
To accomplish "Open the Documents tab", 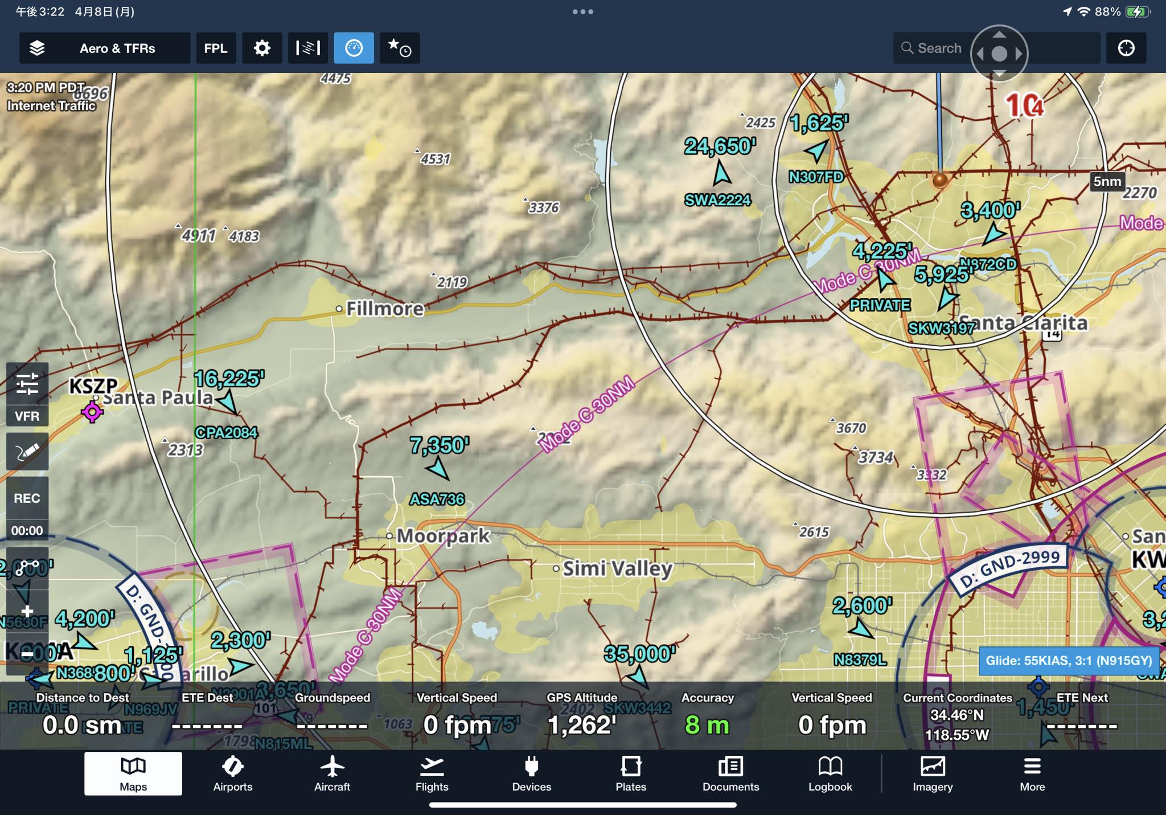I will tap(731, 774).
